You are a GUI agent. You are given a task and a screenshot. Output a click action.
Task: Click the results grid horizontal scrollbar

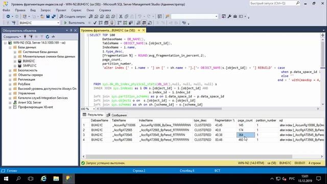coord(189,156)
